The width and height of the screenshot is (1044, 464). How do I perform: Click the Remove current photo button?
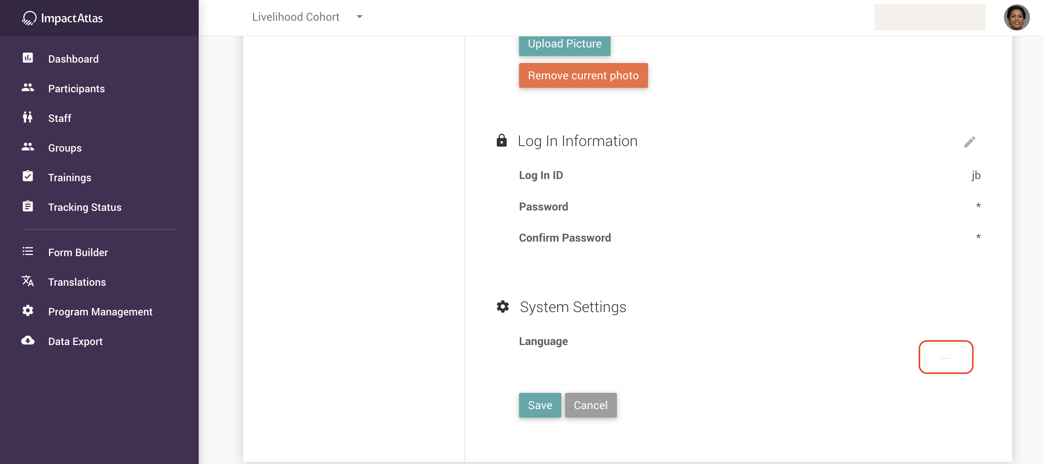point(583,75)
